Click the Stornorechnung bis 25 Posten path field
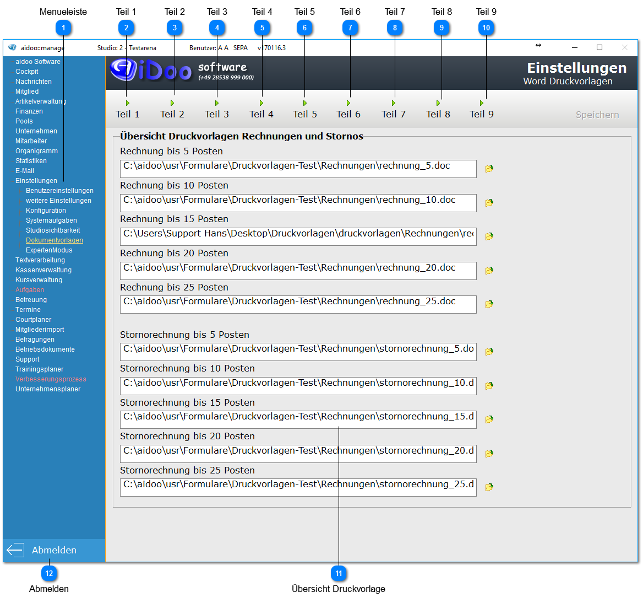Screen dimensions: 643x603 [298, 487]
